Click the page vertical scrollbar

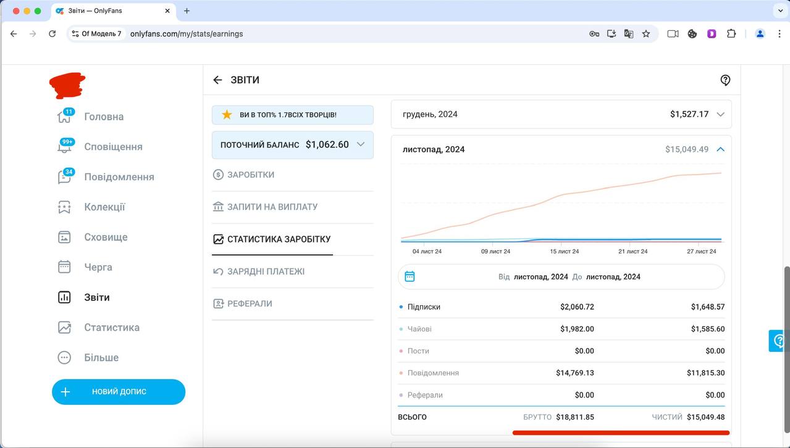pos(786,349)
